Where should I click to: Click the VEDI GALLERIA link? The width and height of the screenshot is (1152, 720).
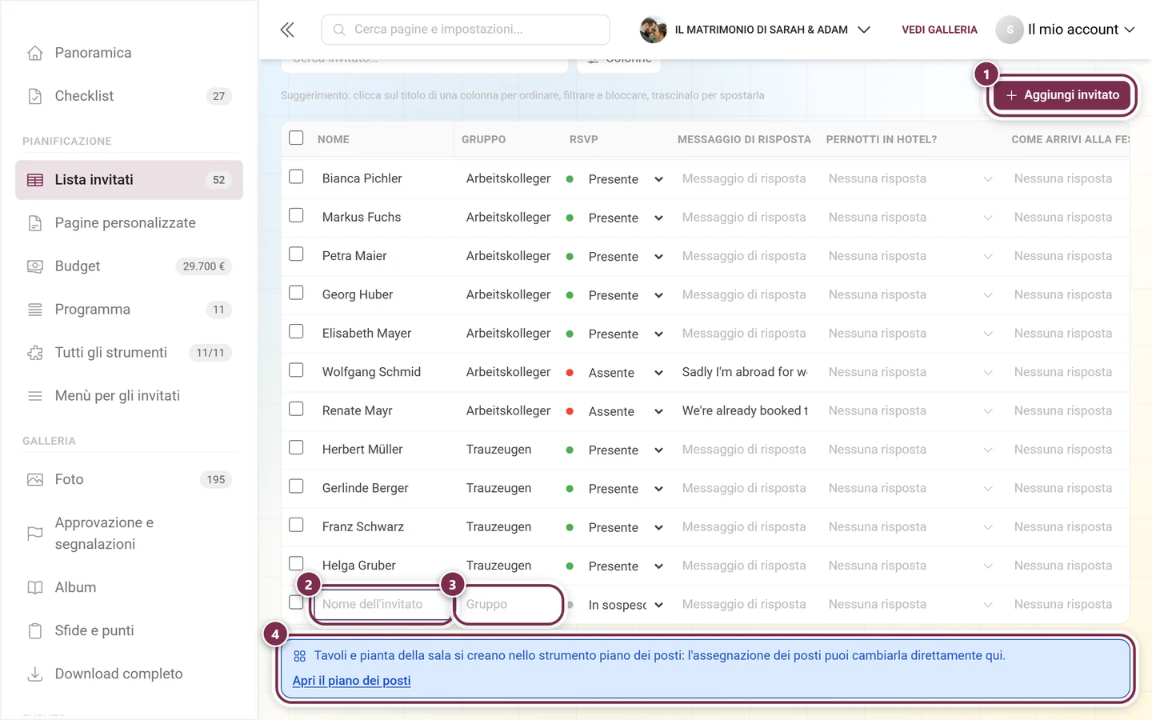tap(939, 30)
